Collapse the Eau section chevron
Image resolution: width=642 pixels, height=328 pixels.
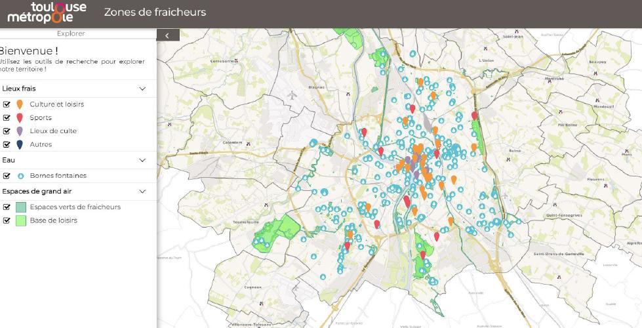pyautogui.click(x=142, y=161)
